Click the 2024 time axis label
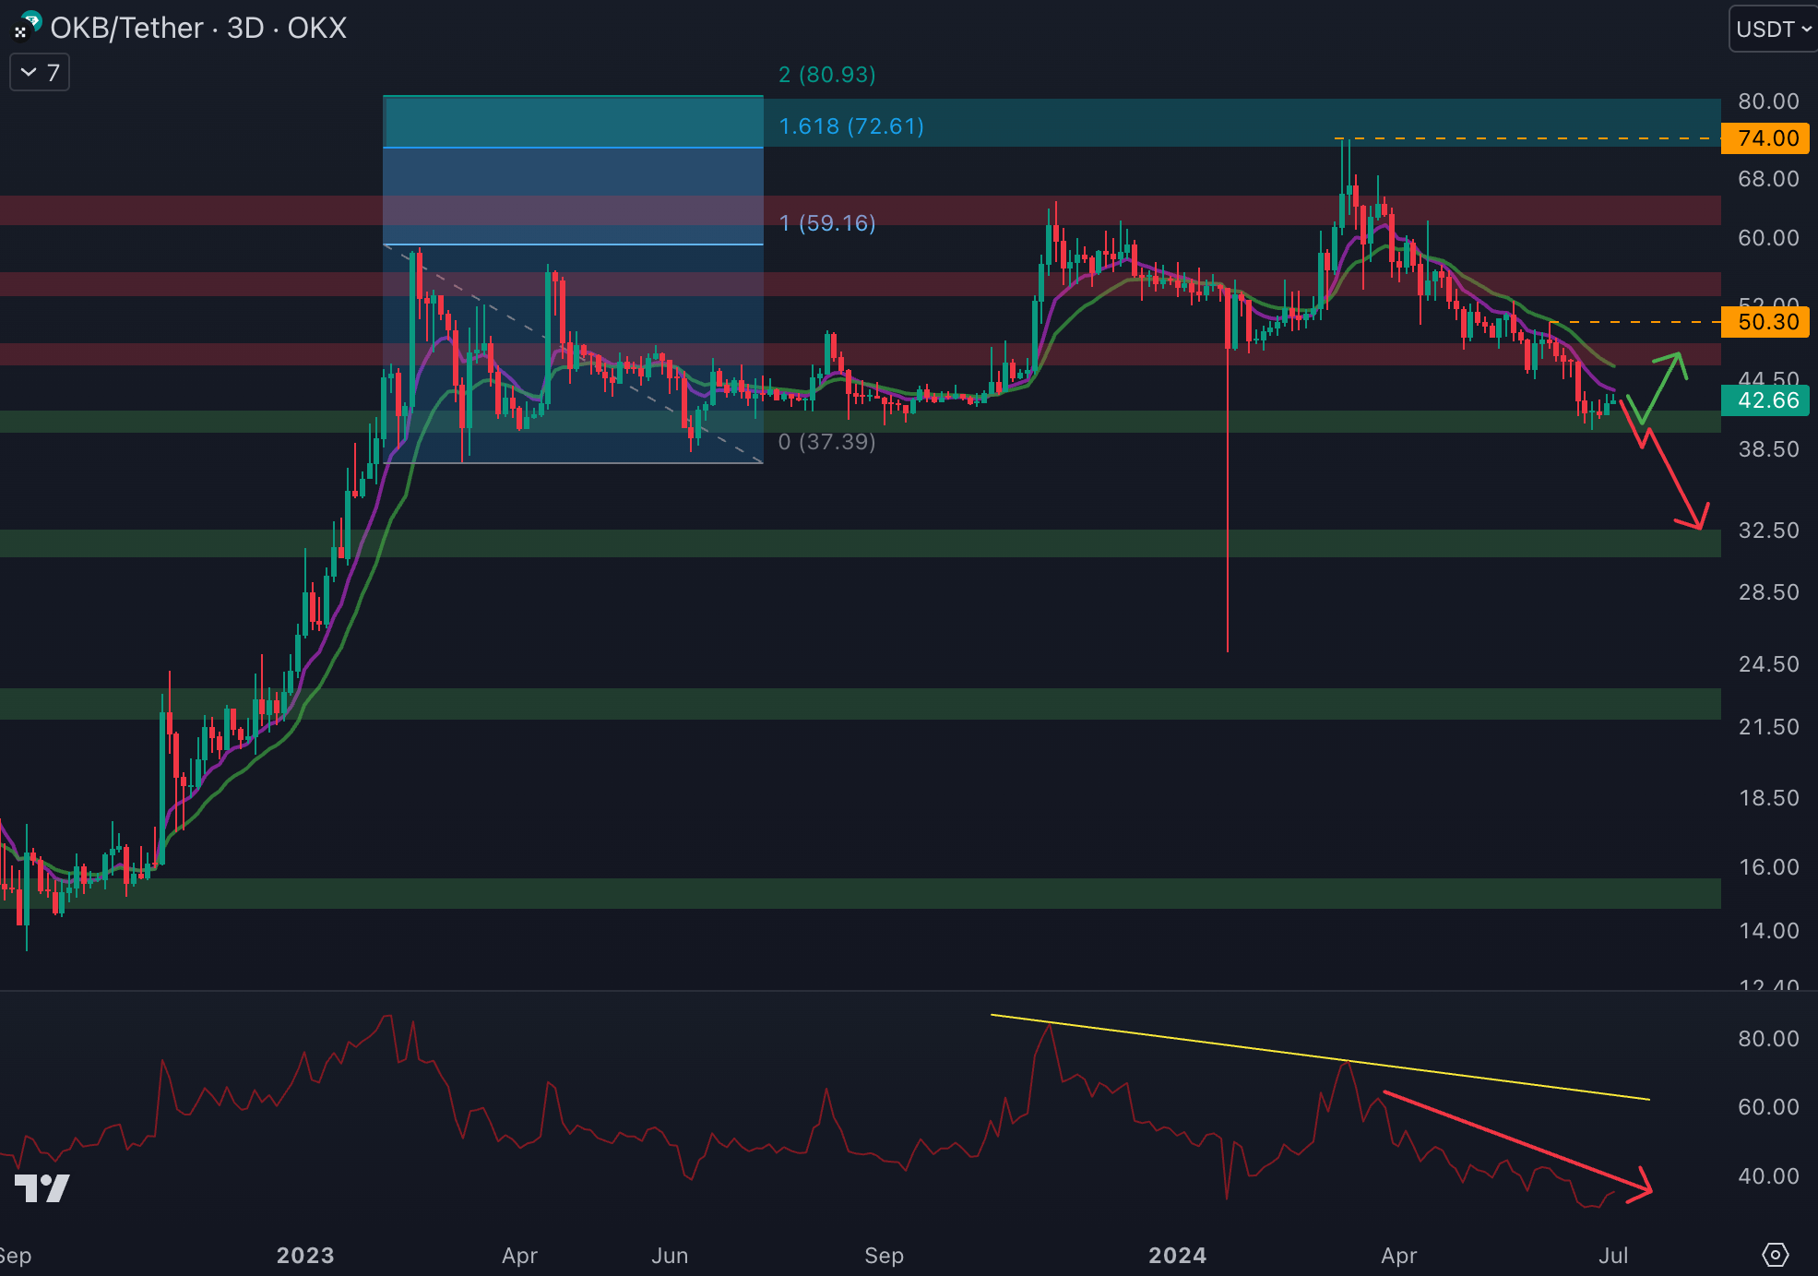Image resolution: width=1818 pixels, height=1276 pixels. click(1177, 1256)
